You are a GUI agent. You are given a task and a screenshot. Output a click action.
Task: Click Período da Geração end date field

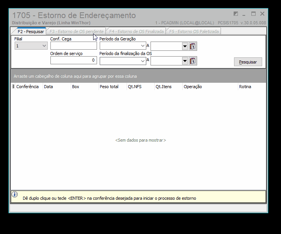pos(166,46)
